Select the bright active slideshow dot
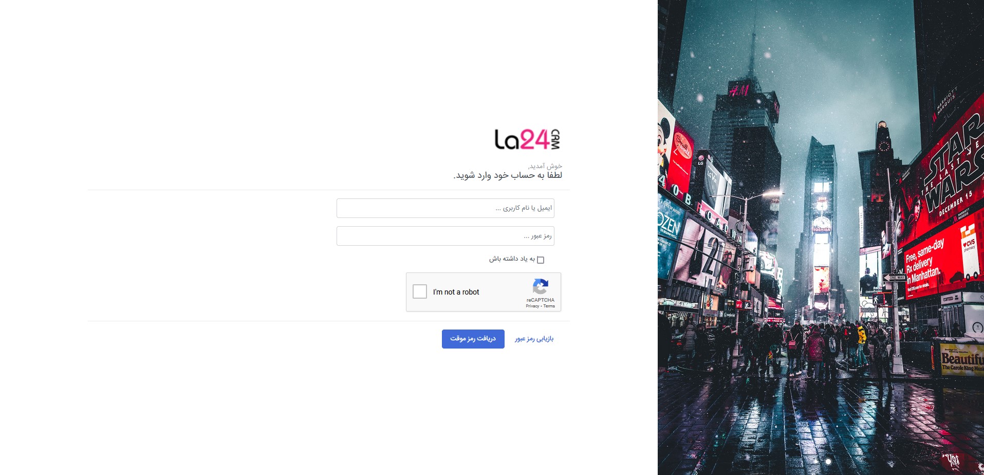 (x=828, y=462)
